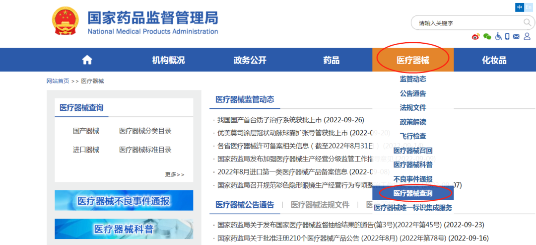The height and width of the screenshot is (245, 536).
Task: Switch language to 中
Action: [x=520, y=7]
